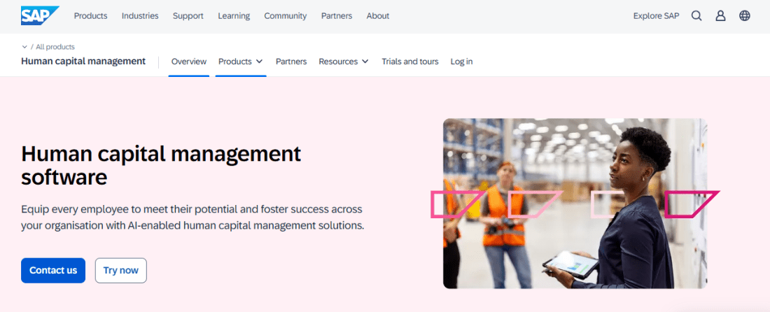
Task: Click the warehouse hero image
Action: click(575, 203)
